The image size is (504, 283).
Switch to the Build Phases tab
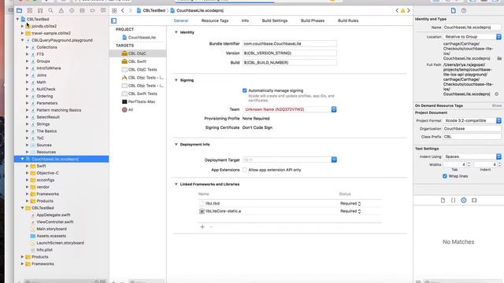[313, 20]
